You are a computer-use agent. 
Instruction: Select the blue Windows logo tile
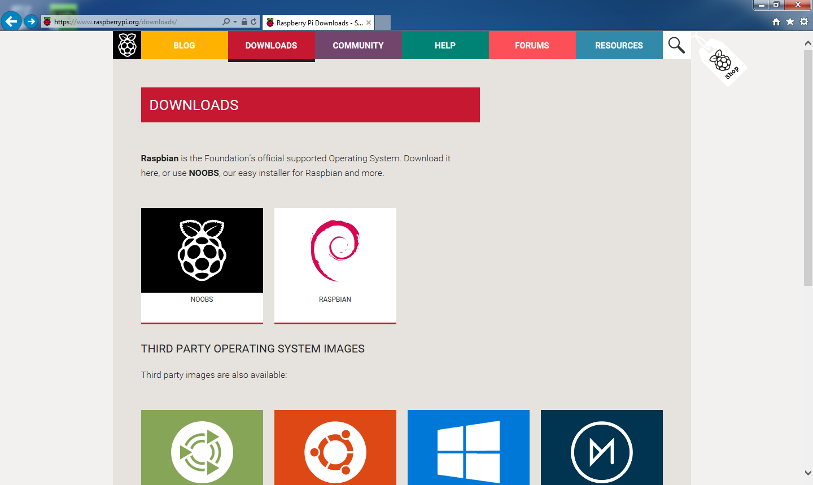point(469,447)
